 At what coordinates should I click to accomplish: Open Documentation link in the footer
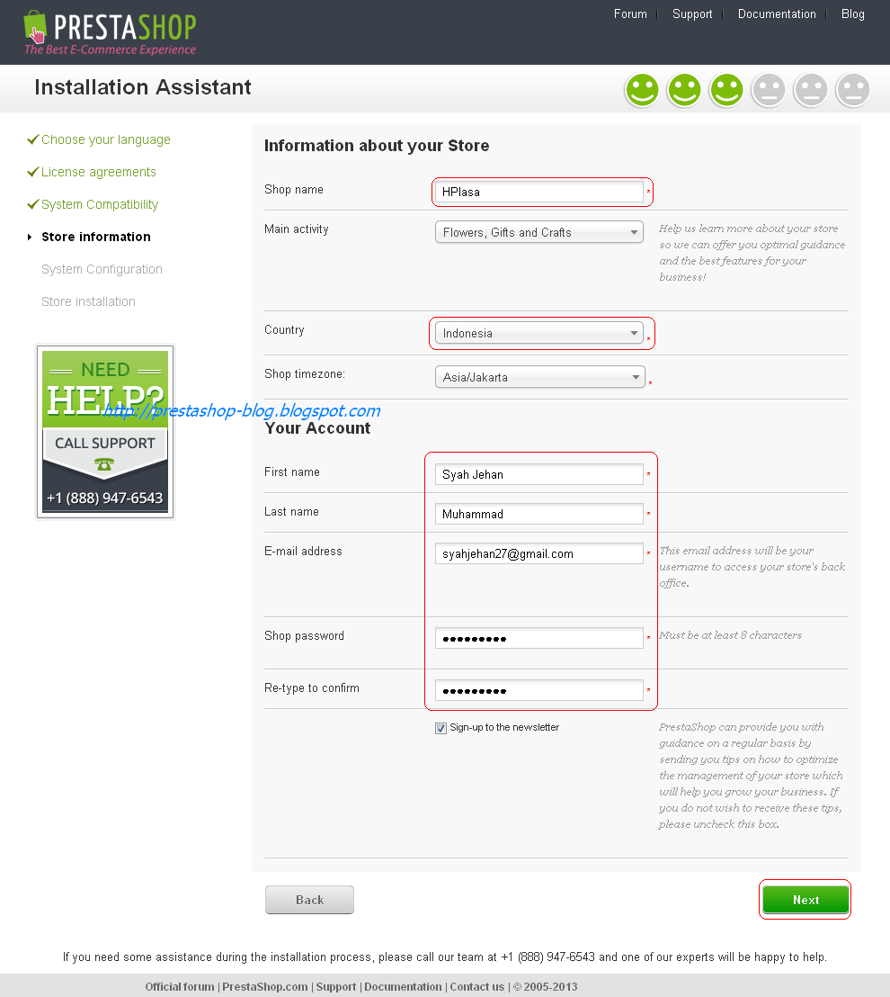(x=403, y=987)
